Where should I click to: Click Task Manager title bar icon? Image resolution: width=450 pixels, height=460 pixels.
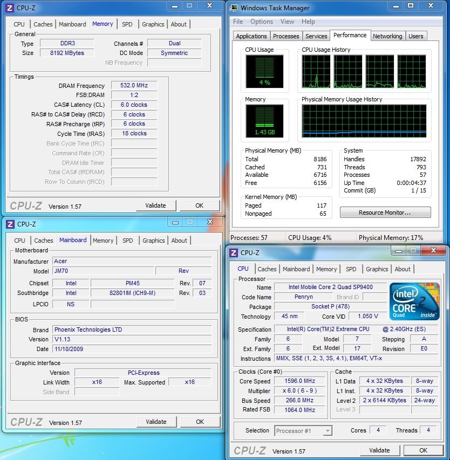[x=234, y=8]
